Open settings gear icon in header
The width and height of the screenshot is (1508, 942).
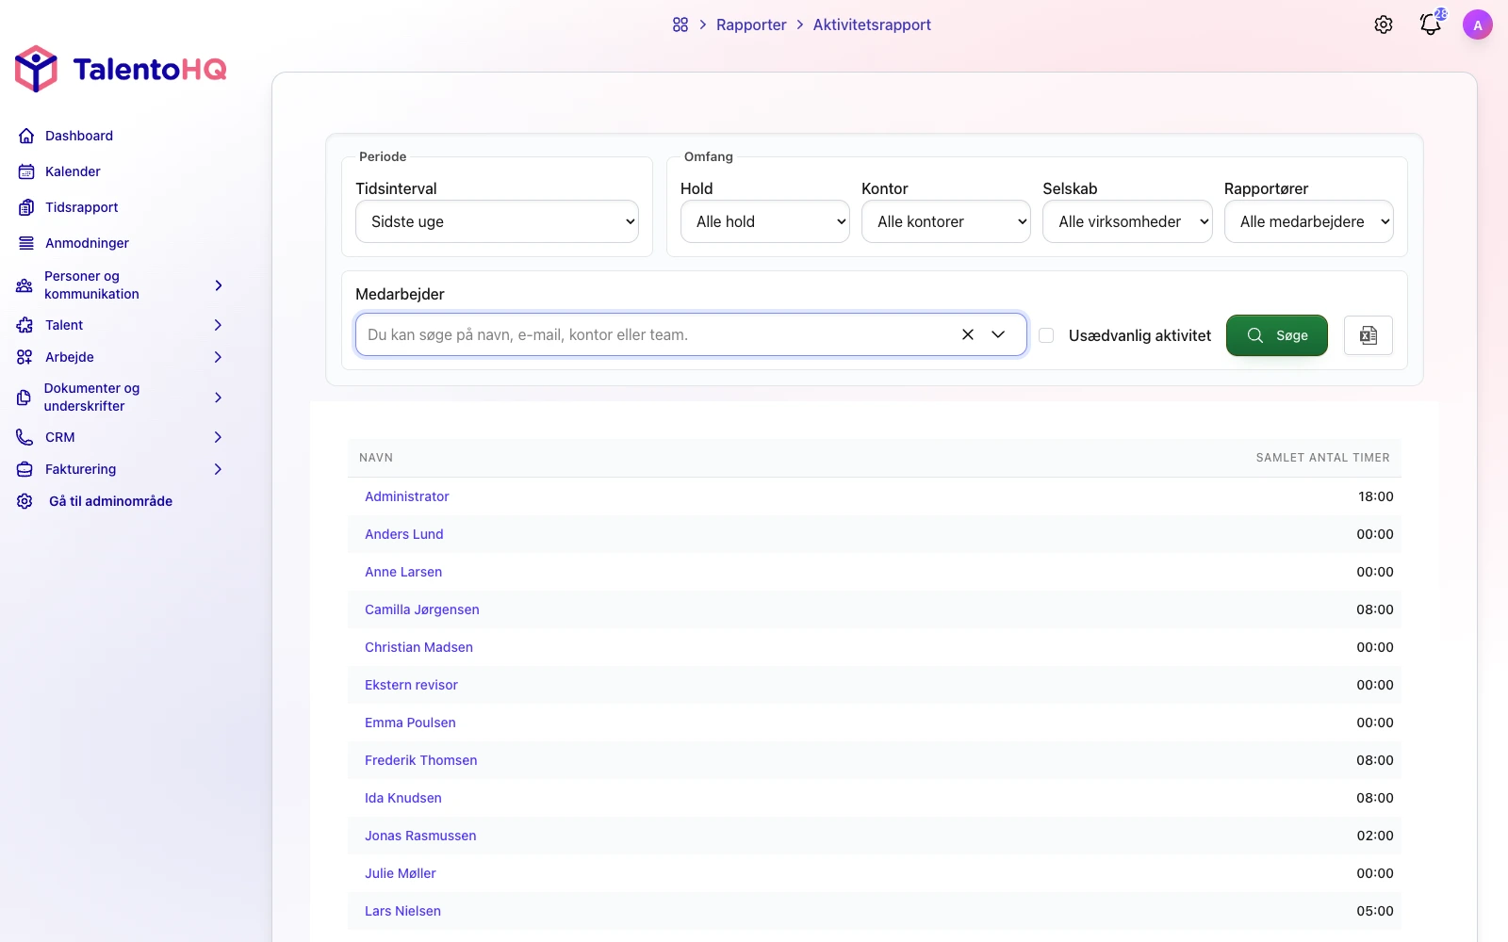tap(1384, 24)
